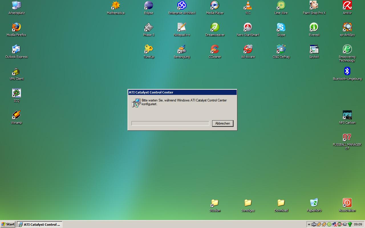The image size is (365, 228).
Task: Select Empowering Technology icon
Action: pos(347,49)
